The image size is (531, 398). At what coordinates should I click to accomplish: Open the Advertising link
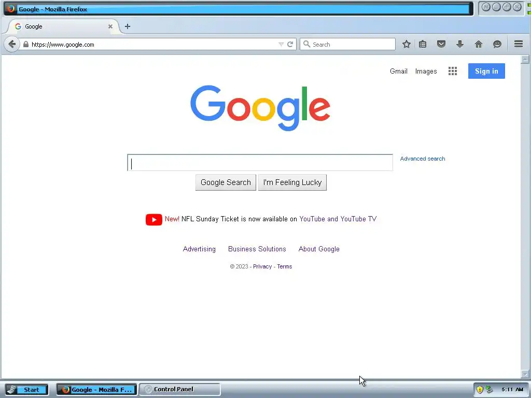pyautogui.click(x=199, y=249)
